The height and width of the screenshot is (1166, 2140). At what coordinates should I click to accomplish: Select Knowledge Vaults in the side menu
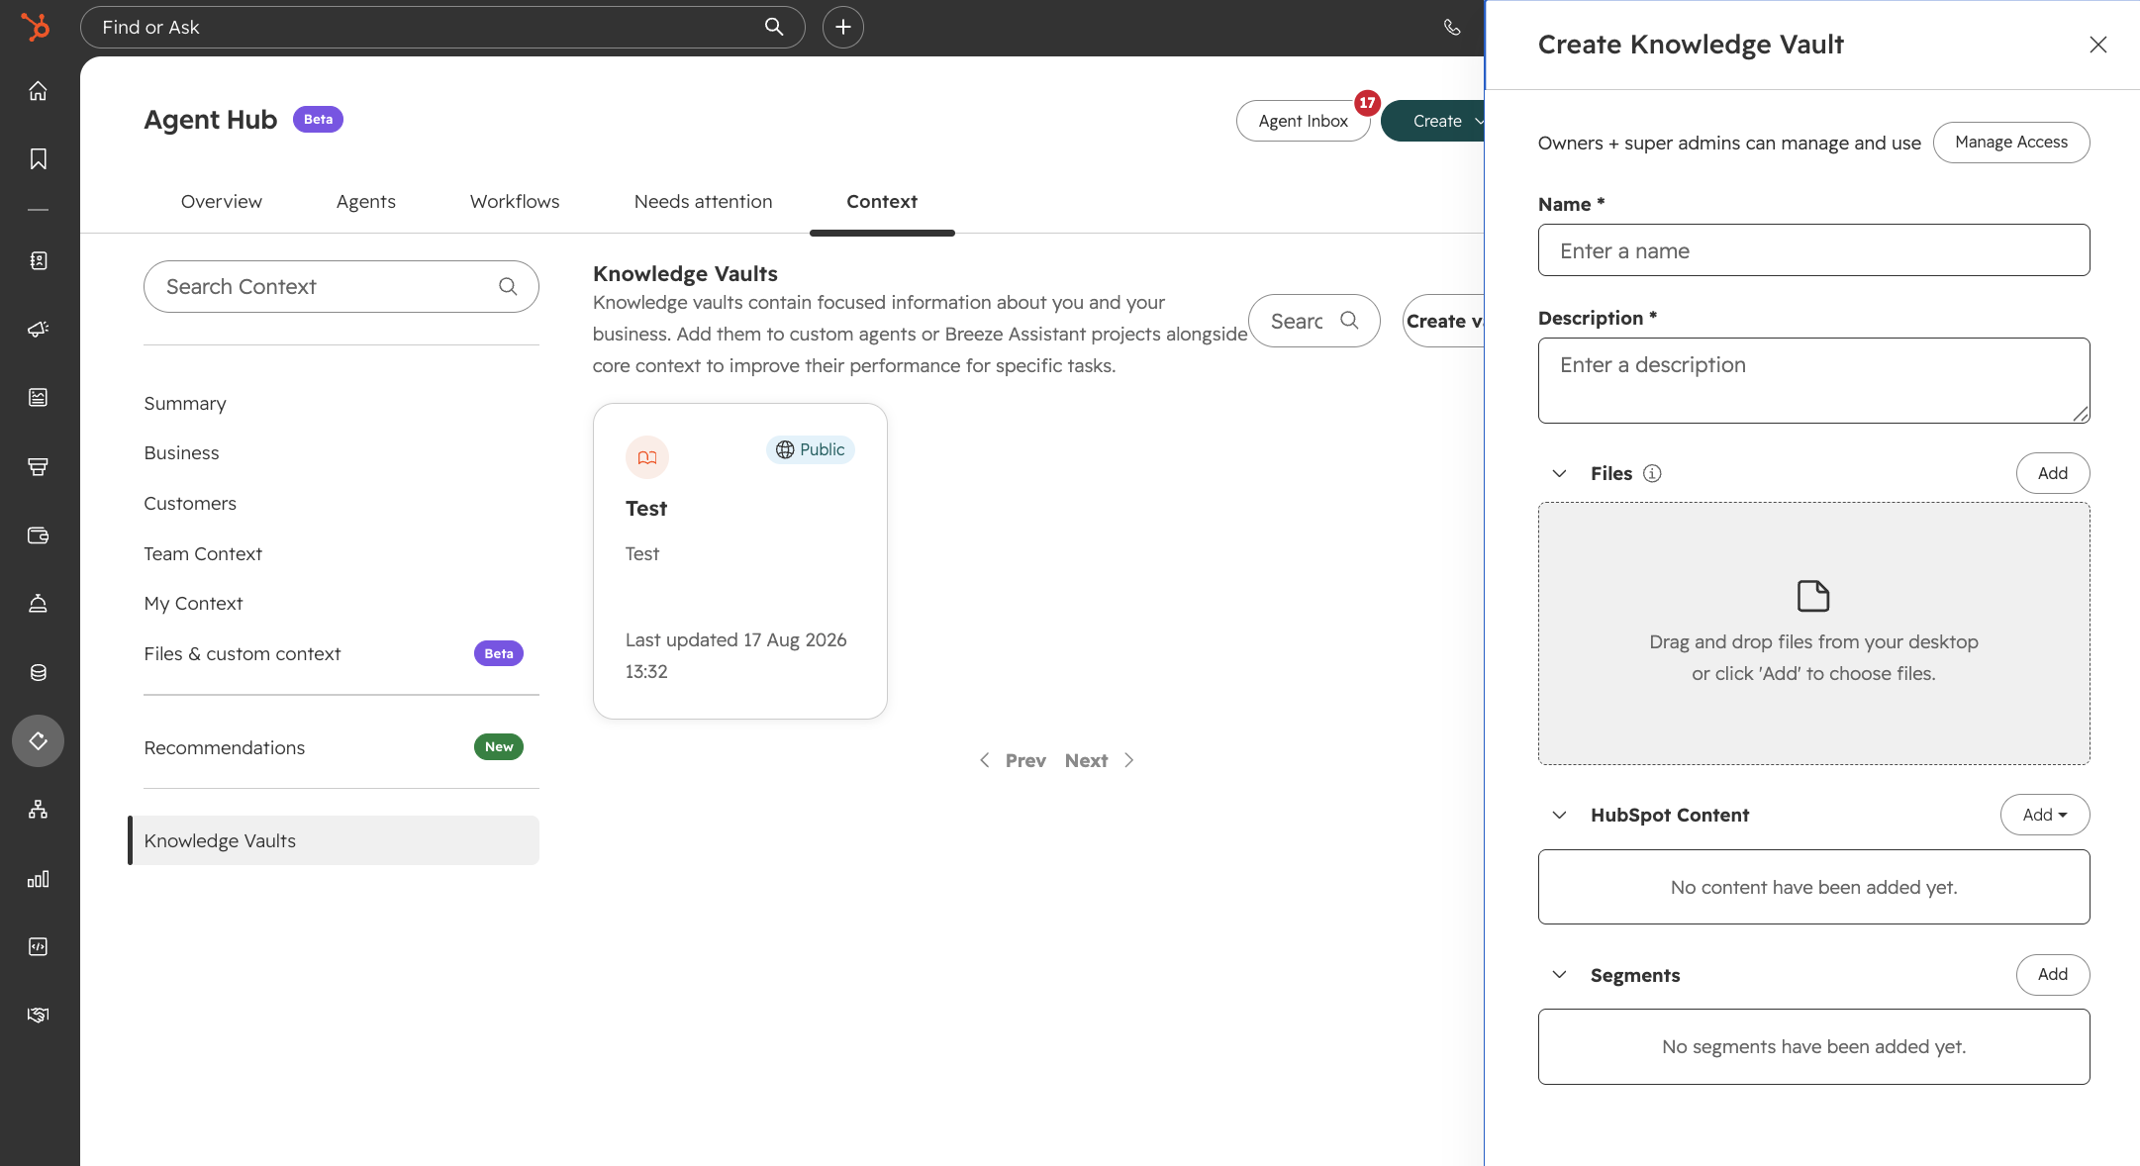click(x=334, y=840)
